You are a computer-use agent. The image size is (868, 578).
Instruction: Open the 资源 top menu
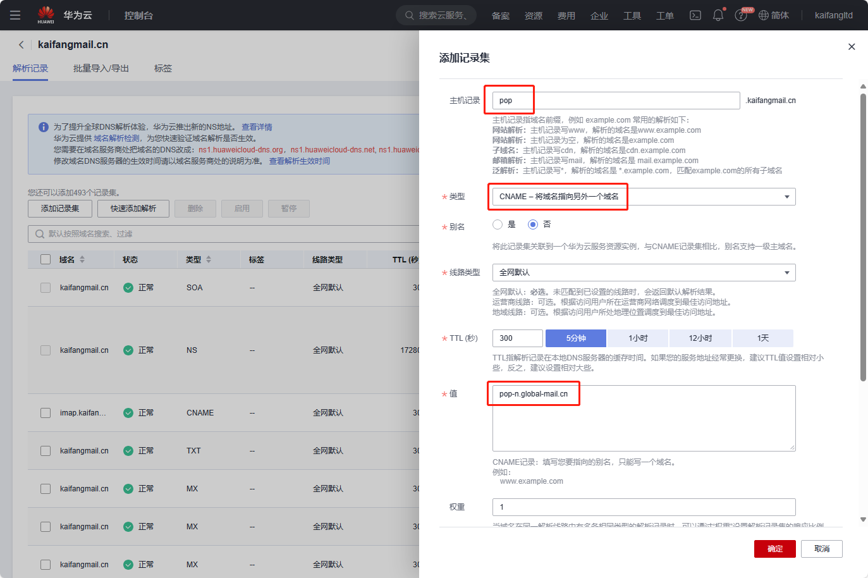[534, 16]
